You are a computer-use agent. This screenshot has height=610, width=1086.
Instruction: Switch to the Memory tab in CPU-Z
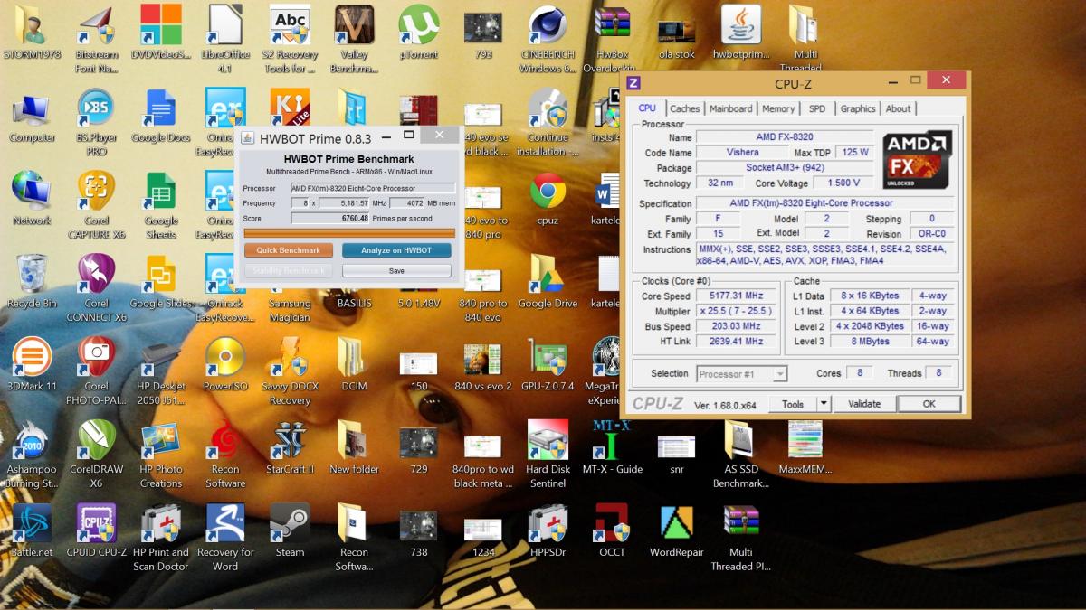click(x=778, y=108)
